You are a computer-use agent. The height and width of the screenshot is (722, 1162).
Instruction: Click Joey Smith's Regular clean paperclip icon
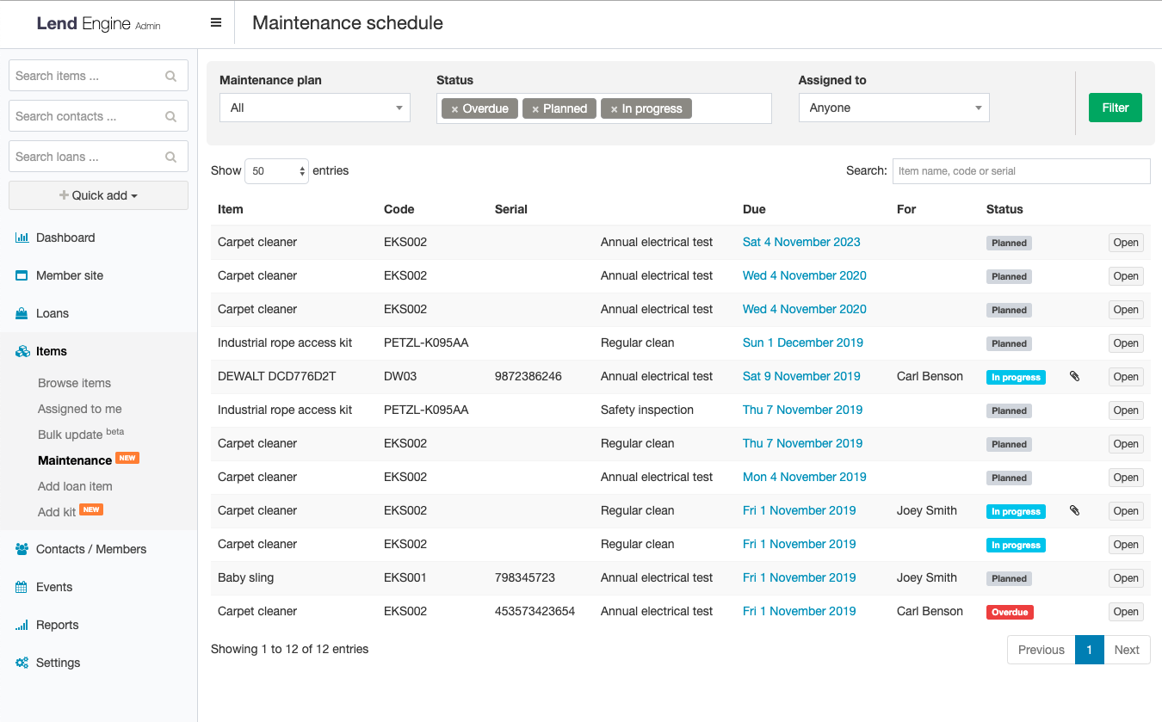1074,510
